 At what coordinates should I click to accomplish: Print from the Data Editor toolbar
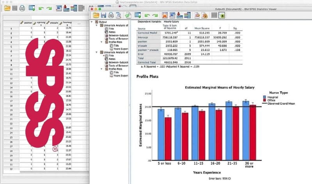pyautogui.click(x=22, y=8)
